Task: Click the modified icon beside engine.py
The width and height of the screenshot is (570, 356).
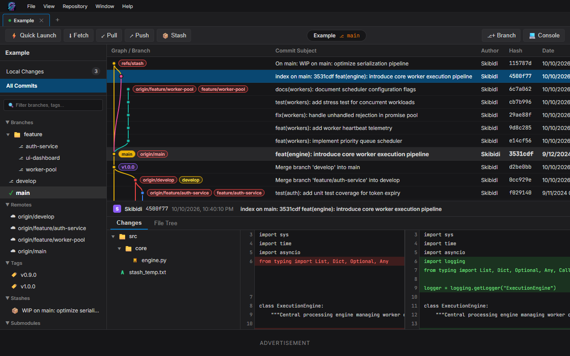Action: pos(135,260)
